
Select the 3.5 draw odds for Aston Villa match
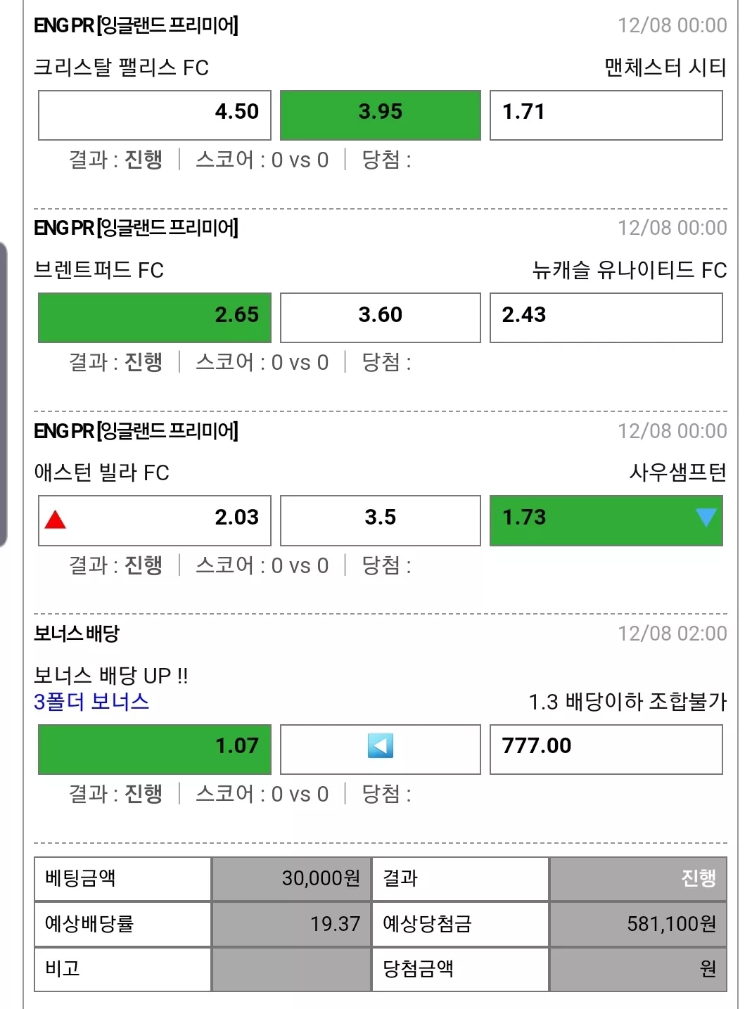click(381, 520)
